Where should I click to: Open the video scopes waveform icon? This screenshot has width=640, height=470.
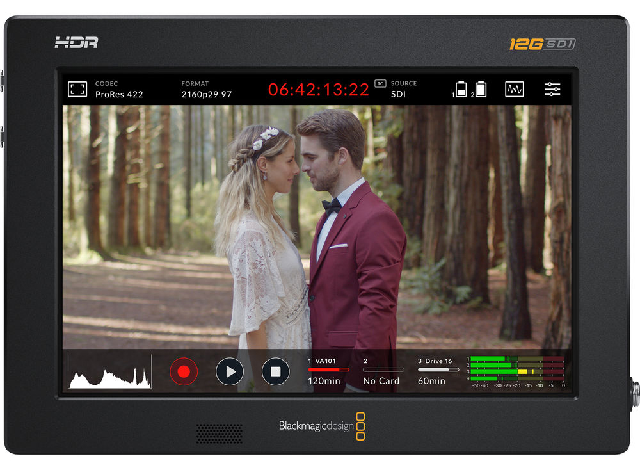(x=514, y=89)
